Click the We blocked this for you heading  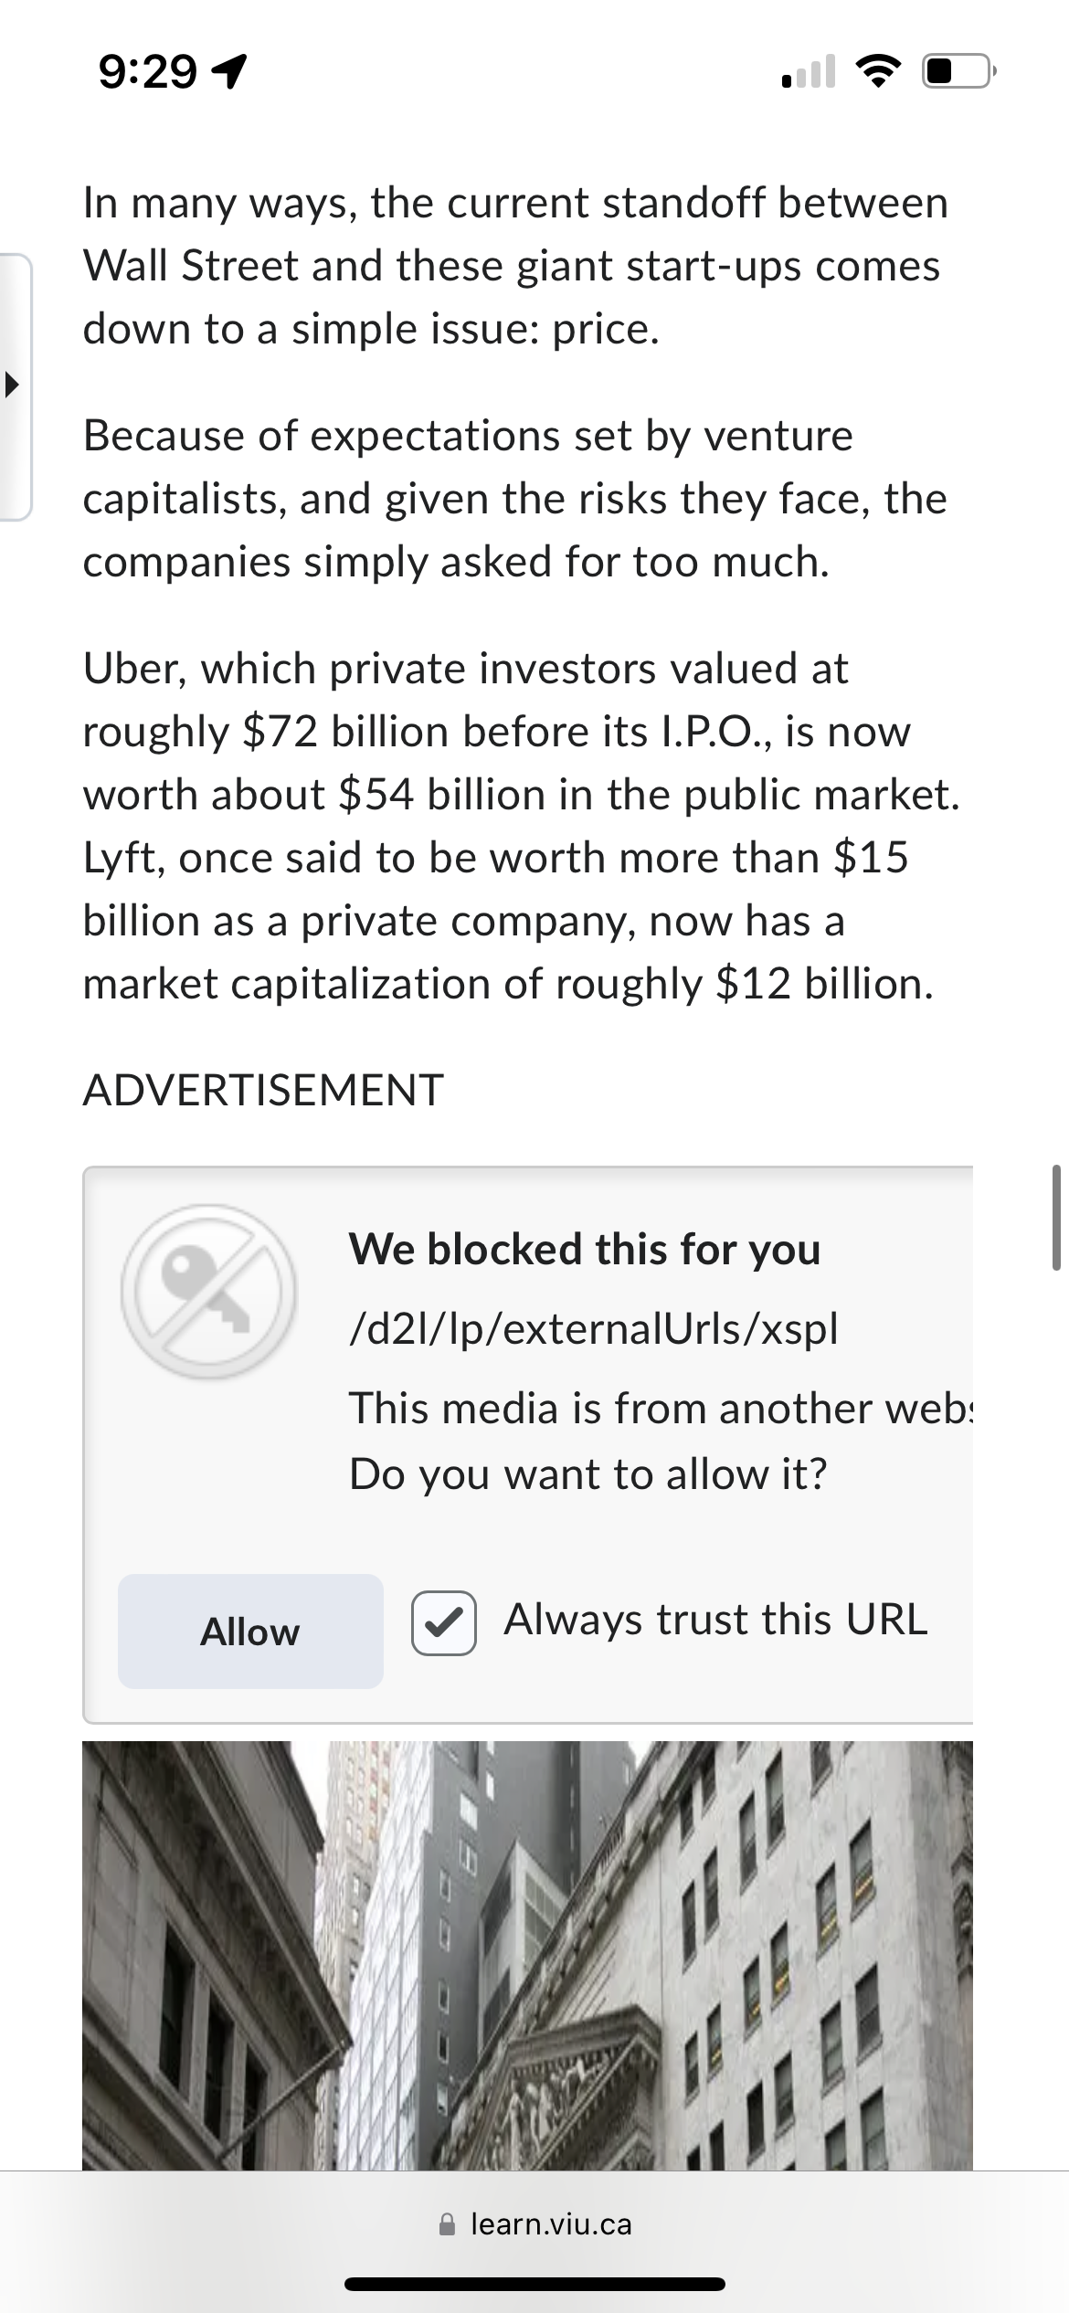pyautogui.click(x=586, y=1249)
